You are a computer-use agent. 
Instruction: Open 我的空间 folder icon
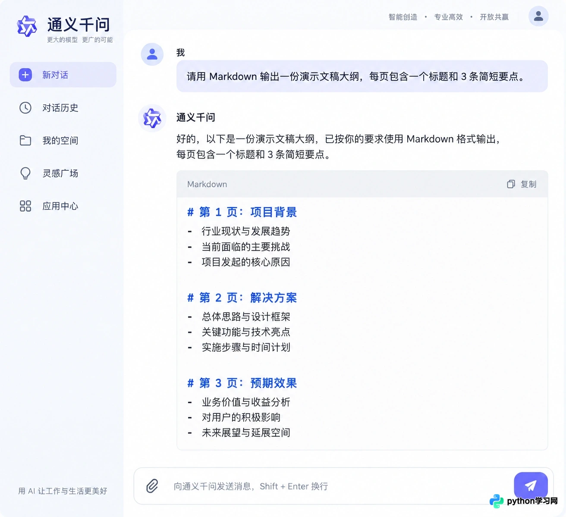pos(25,140)
